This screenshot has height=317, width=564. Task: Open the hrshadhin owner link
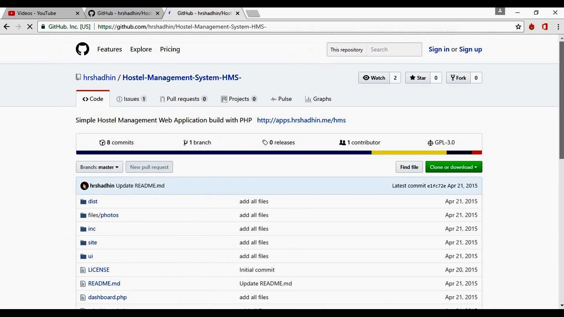point(100,77)
